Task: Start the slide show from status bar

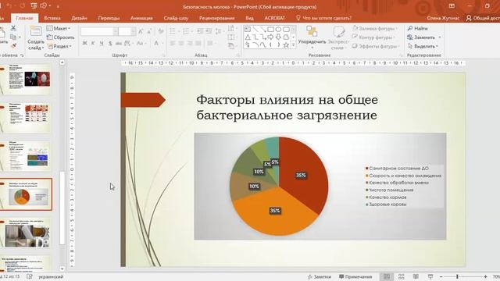Action: coord(430,276)
